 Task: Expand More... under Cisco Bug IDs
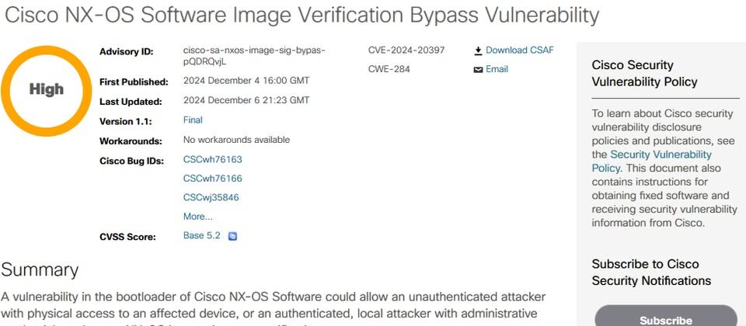point(197,217)
